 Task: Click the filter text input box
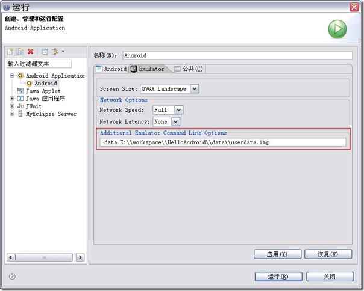click(x=39, y=64)
